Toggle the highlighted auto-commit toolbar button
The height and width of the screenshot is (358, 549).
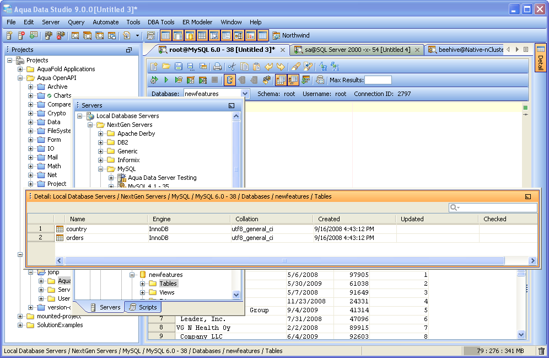230,81
